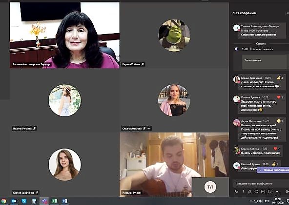Mark message important with exclamation icon
The width and height of the screenshot is (289, 205).
(243, 191)
